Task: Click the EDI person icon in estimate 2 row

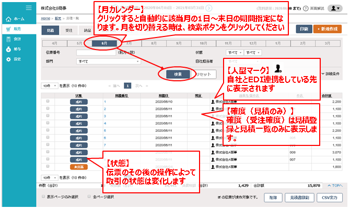Action: pos(213,109)
